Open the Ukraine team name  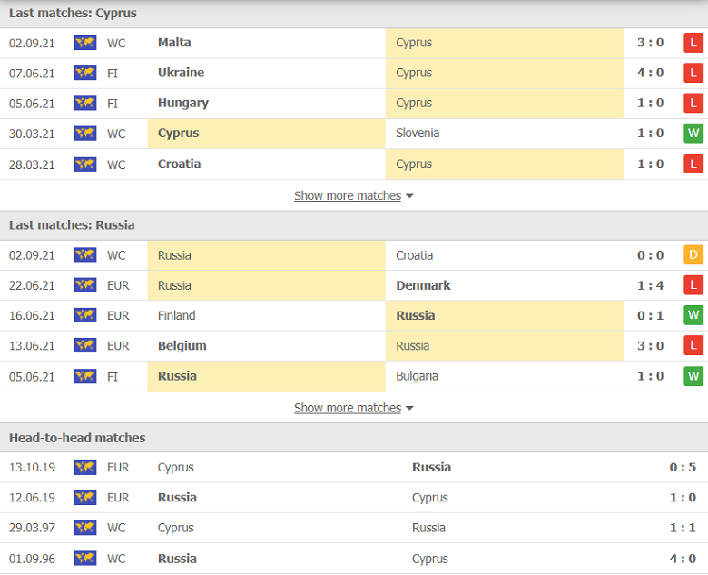[x=181, y=73]
